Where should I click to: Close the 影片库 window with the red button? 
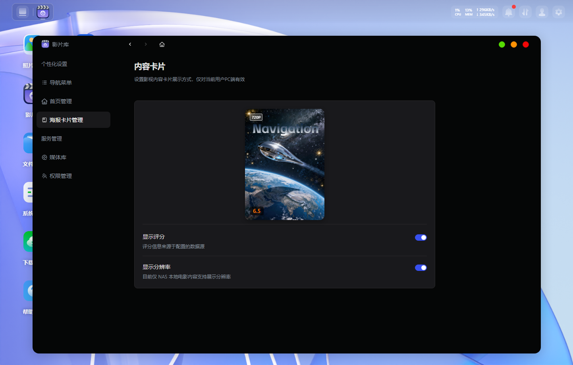(526, 44)
